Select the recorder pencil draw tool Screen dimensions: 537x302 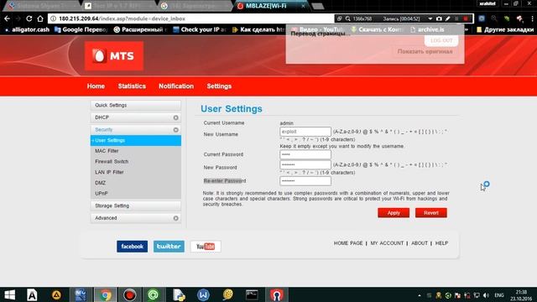click(447, 18)
